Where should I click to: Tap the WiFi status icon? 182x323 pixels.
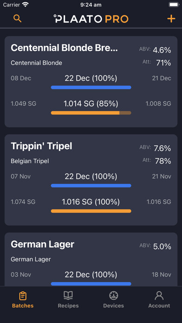(26, 5)
